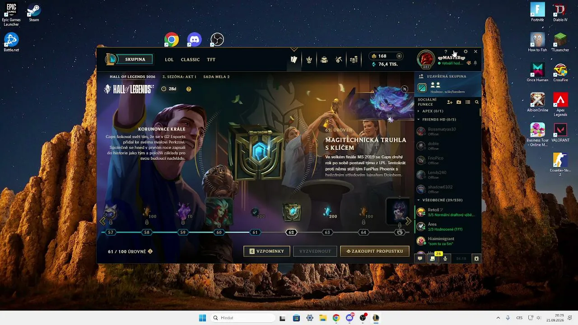This screenshot has width=578, height=325.
Task: Click the add friend icon
Action: coord(450,102)
